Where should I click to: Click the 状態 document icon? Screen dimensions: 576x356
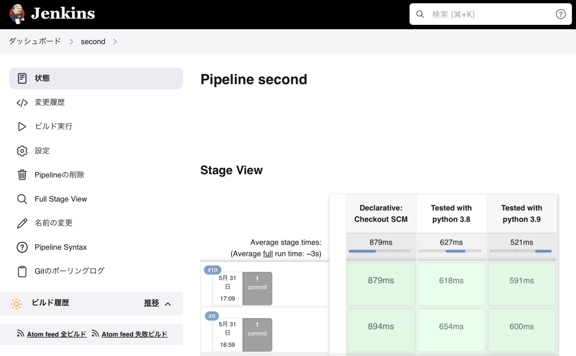(22, 78)
